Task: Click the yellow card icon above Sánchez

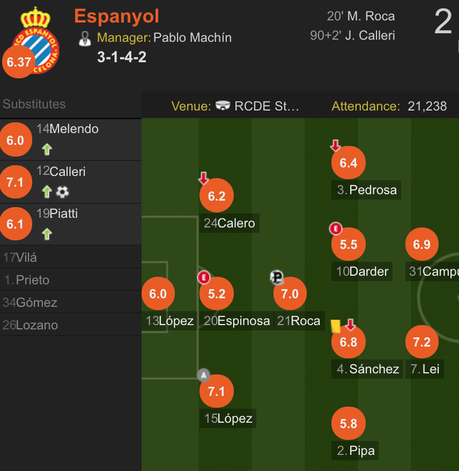Action: [336, 326]
